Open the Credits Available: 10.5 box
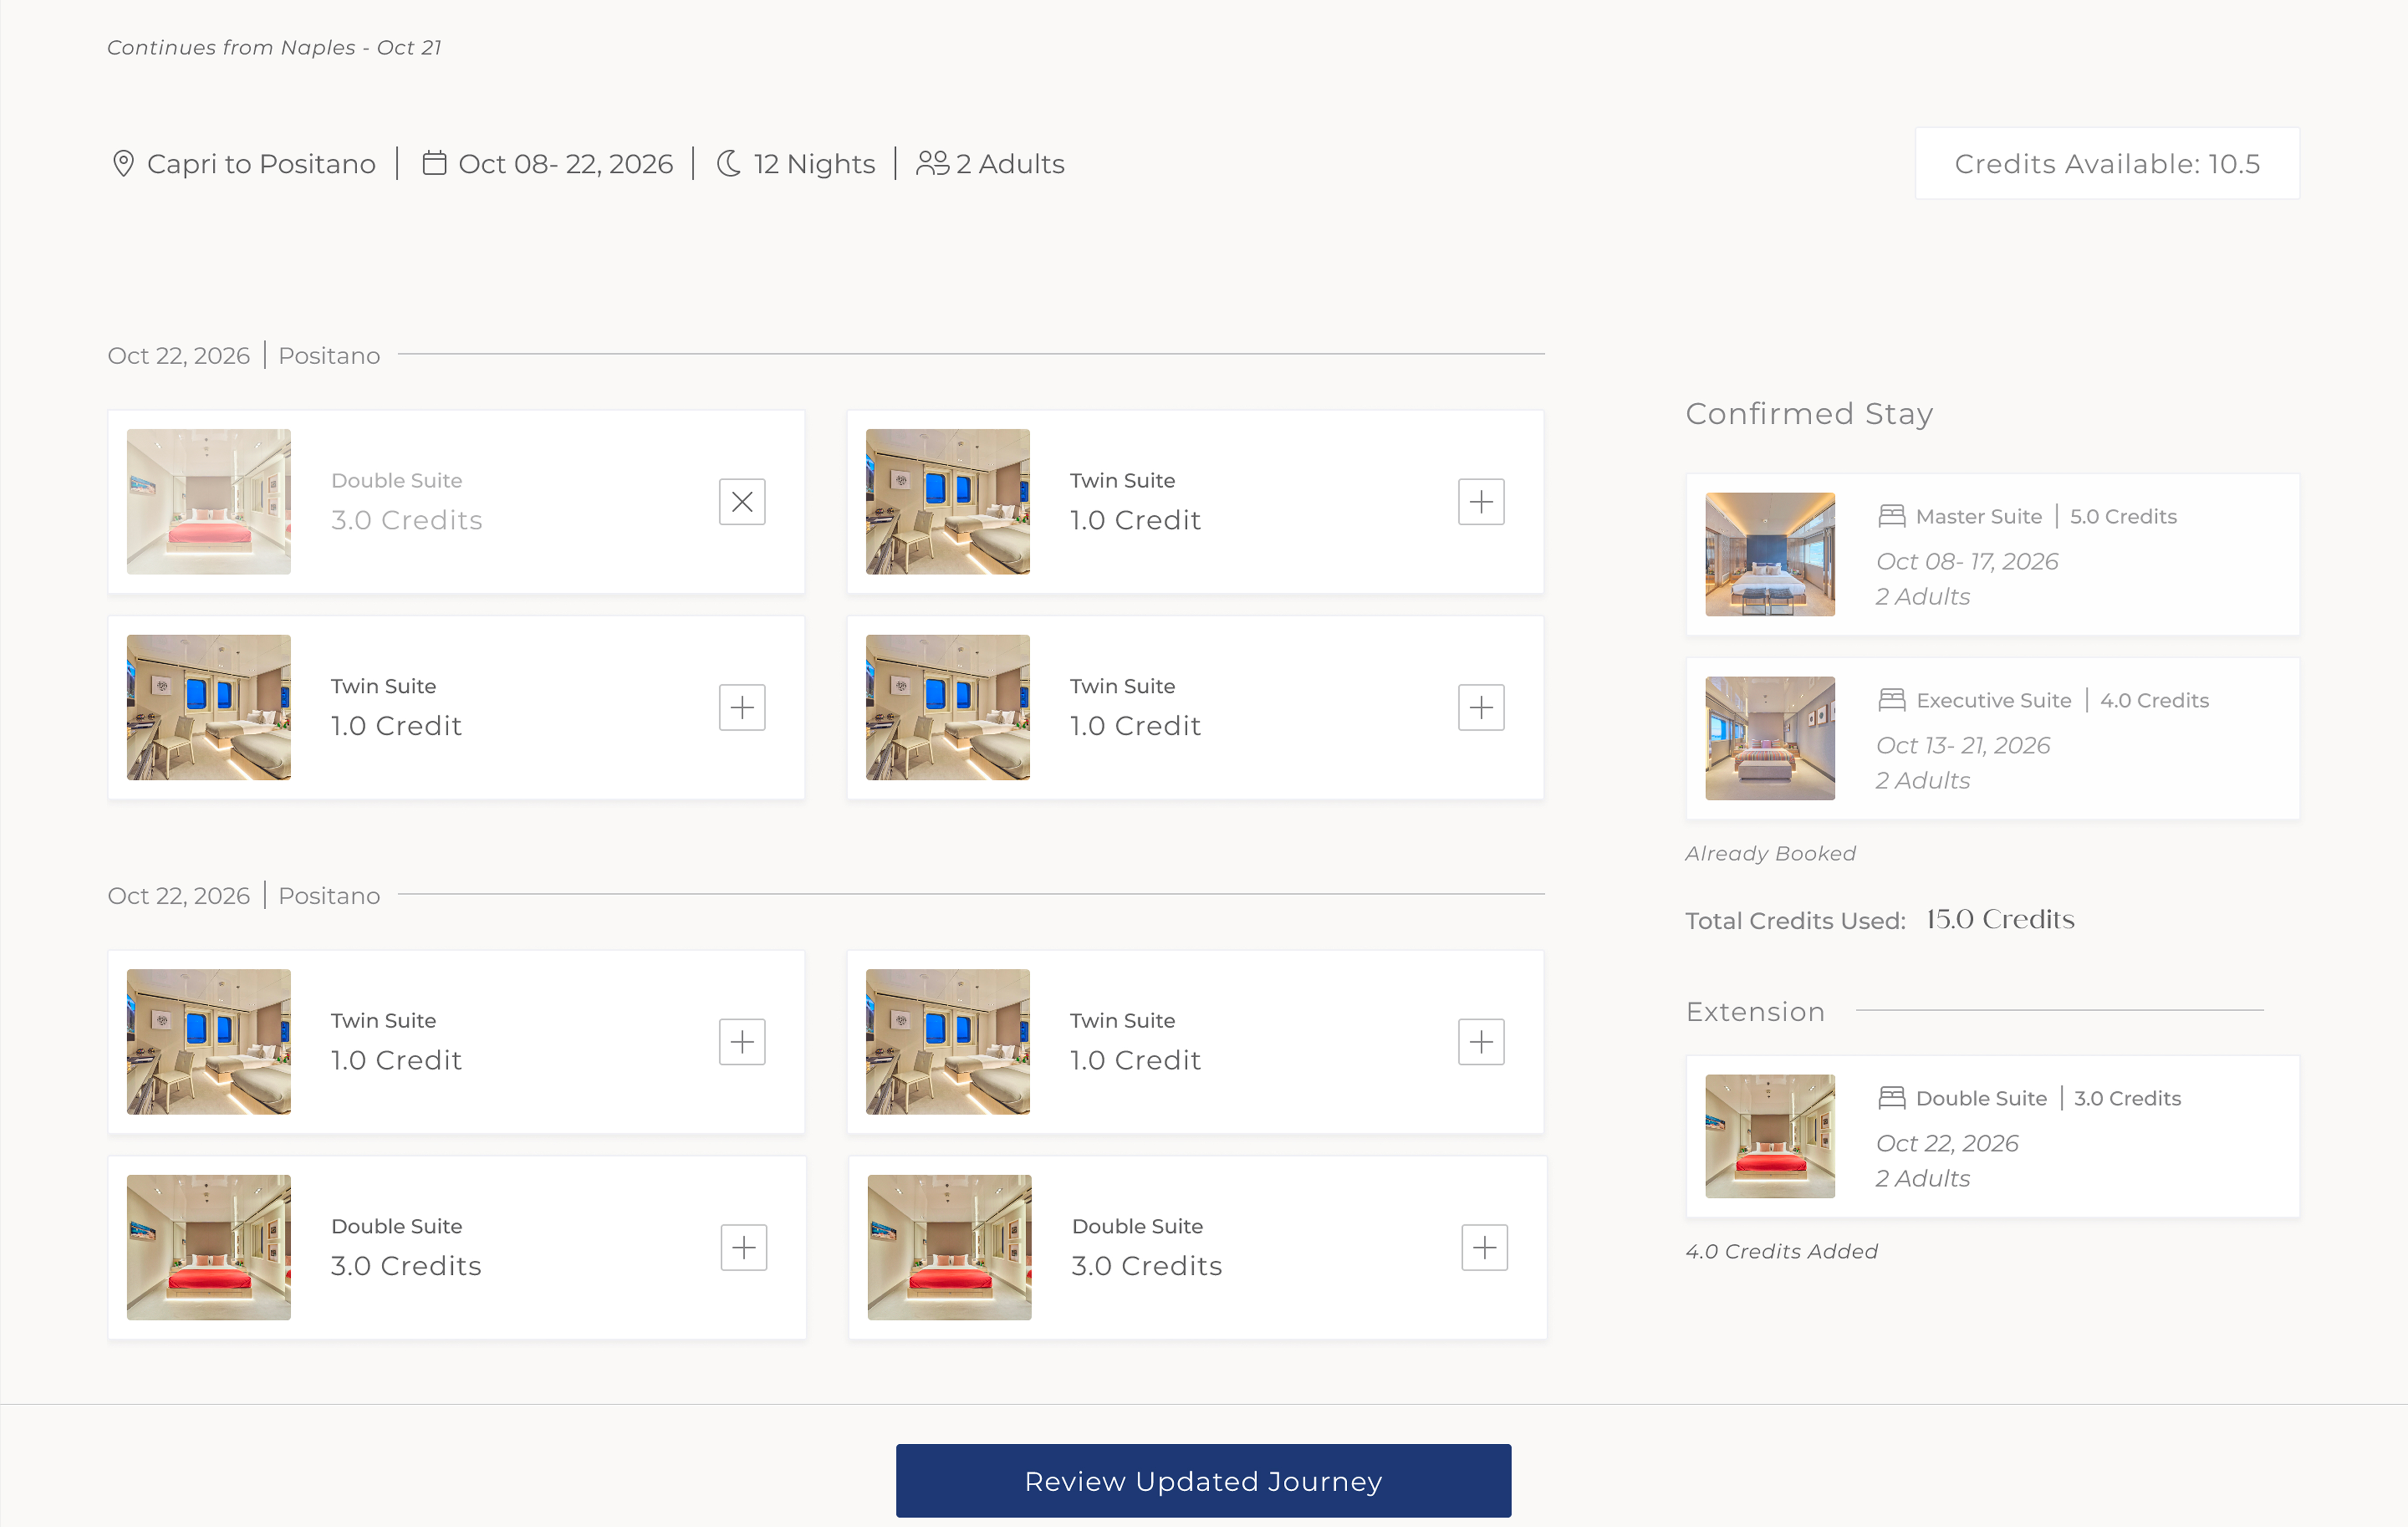The width and height of the screenshot is (2408, 1527). click(x=2107, y=163)
